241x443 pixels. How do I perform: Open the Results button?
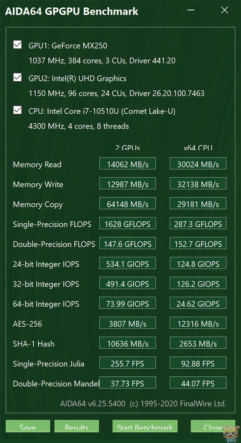click(x=77, y=427)
